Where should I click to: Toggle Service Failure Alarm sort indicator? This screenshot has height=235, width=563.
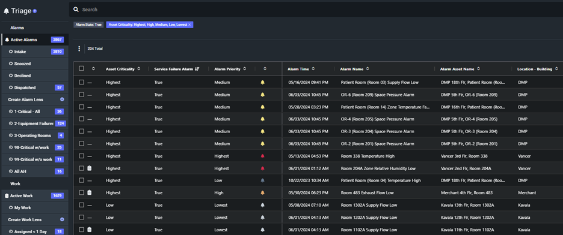coord(197,69)
